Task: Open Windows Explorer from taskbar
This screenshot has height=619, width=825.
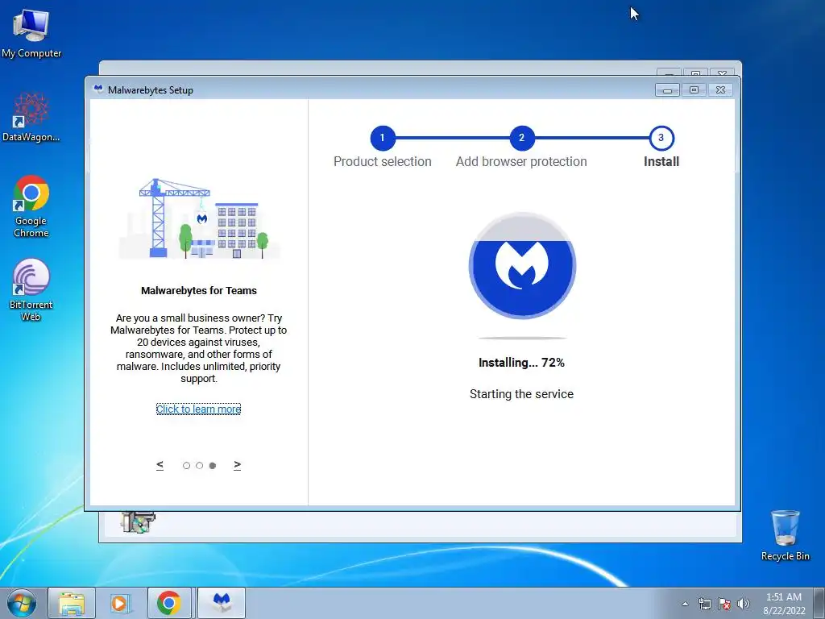Action: point(72,603)
